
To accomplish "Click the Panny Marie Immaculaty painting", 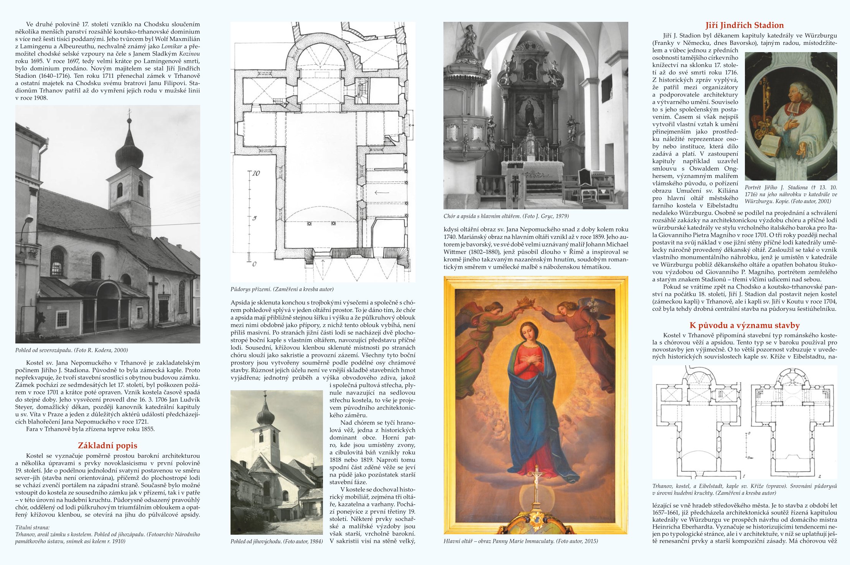I will point(535,405).
